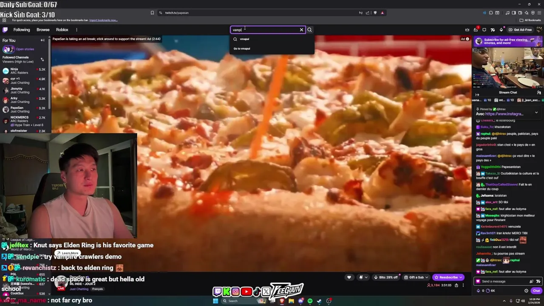Open the Get Bits diamond icon
The width and height of the screenshot is (544, 306).
click(x=501, y=30)
